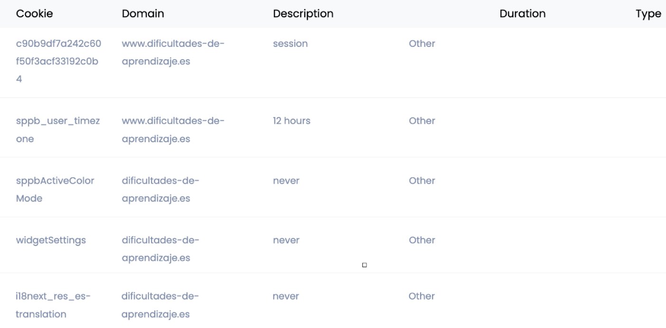The image size is (666, 328).
Task: Click the Duration column header
Action: 522,14
